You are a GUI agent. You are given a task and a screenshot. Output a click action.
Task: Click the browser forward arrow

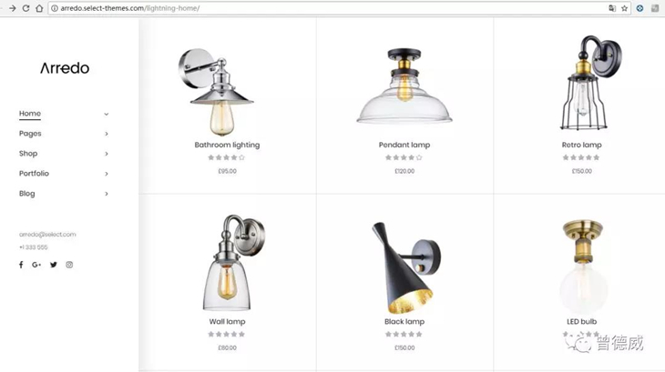click(13, 8)
